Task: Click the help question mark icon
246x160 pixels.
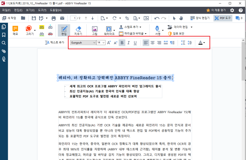Action: pyautogui.click(x=241, y=10)
